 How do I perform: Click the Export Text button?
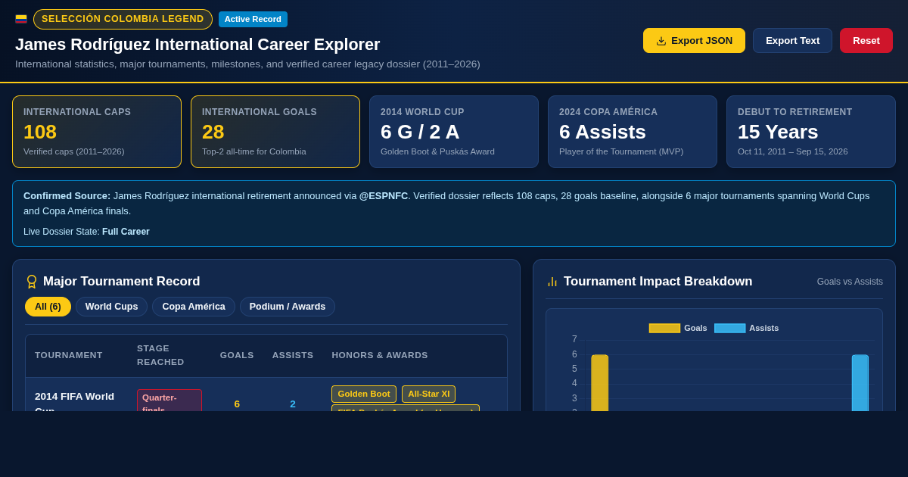click(792, 41)
